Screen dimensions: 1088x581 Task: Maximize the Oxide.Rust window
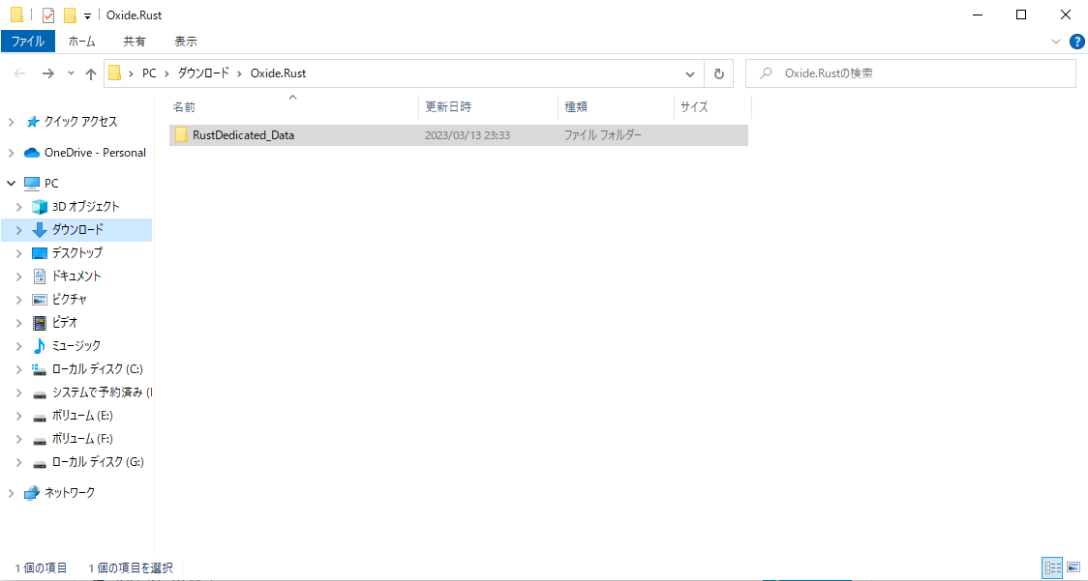tap(1021, 15)
